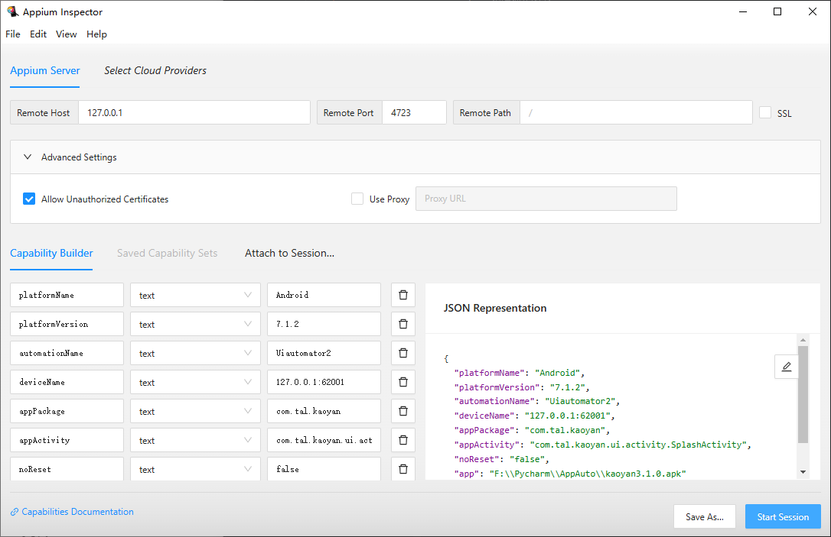
Task: Delete the deviceName capability row
Action: point(402,382)
